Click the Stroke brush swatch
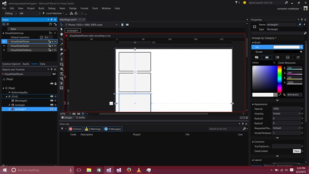Viewport: 309px width, 174px height. pyautogui.click(x=286, y=52)
